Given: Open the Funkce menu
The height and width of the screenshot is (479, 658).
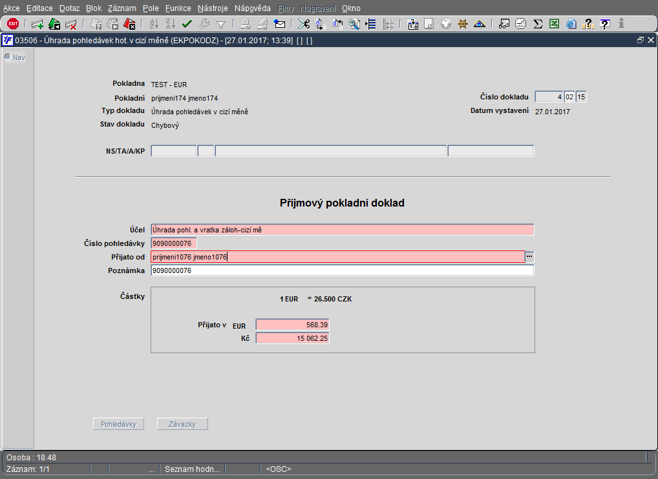Looking at the screenshot, I should 178,8.
